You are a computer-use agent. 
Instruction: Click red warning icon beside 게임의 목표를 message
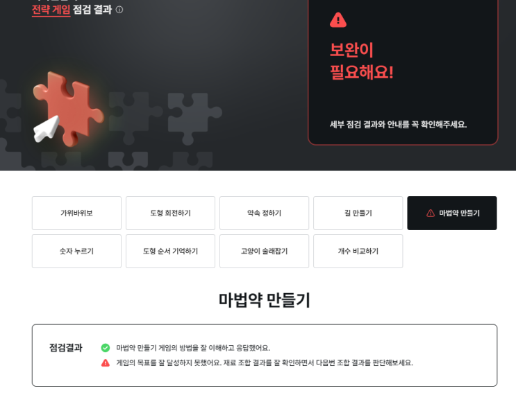point(106,363)
